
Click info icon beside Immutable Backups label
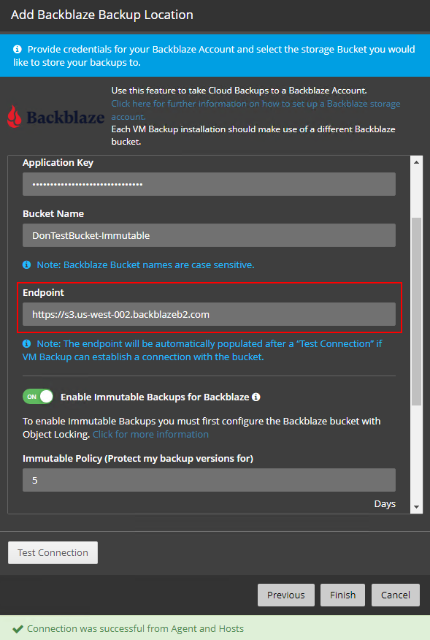tap(256, 397)
